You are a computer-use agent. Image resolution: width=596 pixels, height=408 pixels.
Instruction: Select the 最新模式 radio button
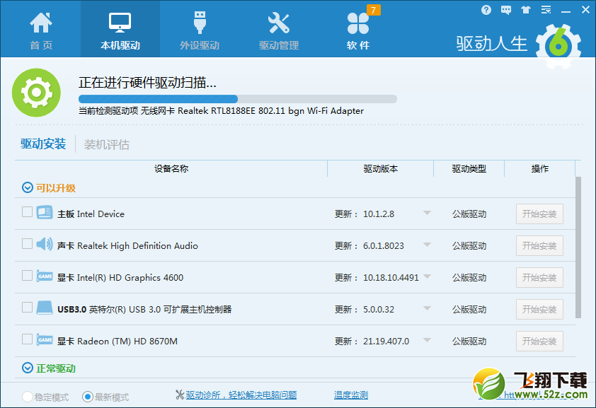88,397
